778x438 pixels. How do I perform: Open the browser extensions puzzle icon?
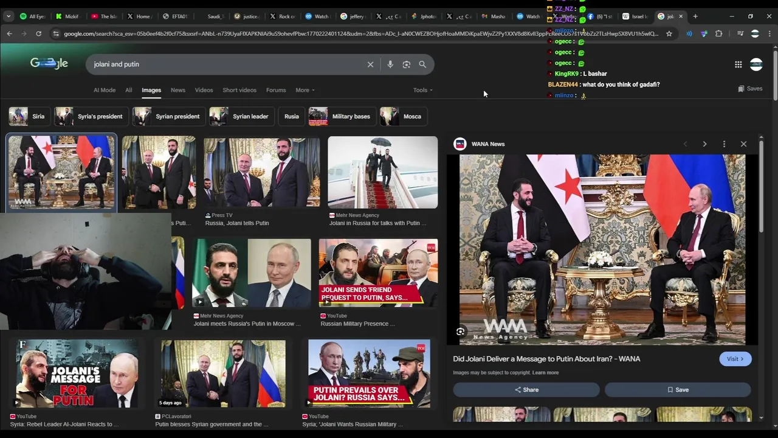coord(718,33)
